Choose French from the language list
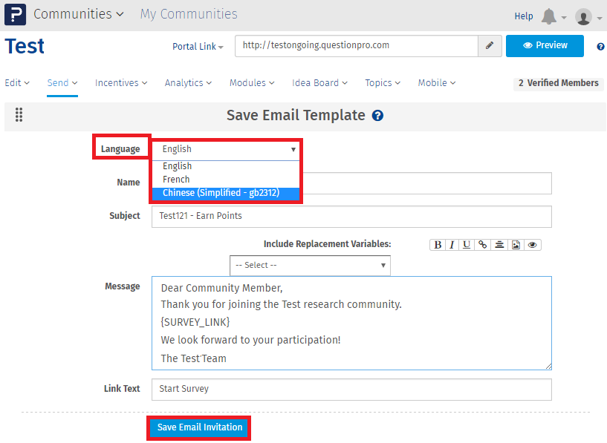 [x=177, y=180]
